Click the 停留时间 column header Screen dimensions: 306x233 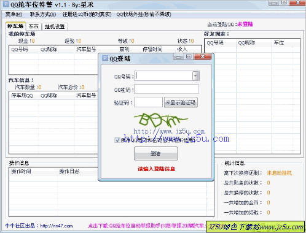[152, 49]
